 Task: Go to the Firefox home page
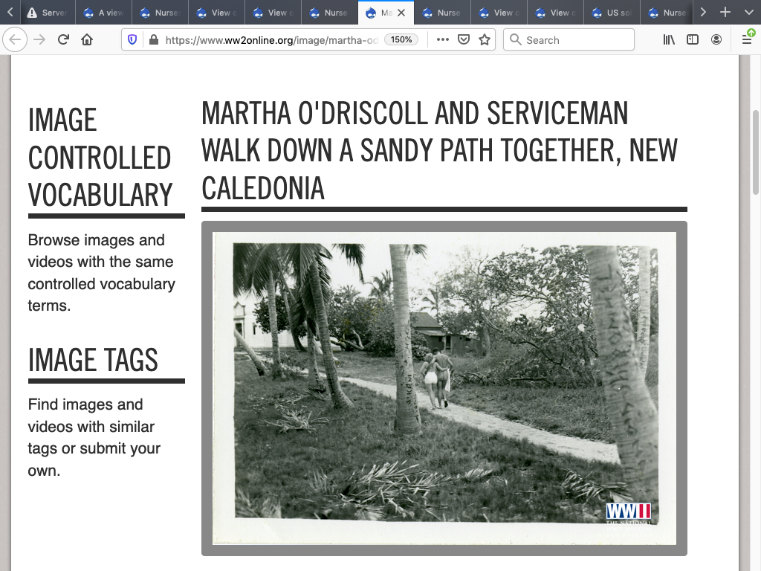[87, 40]
